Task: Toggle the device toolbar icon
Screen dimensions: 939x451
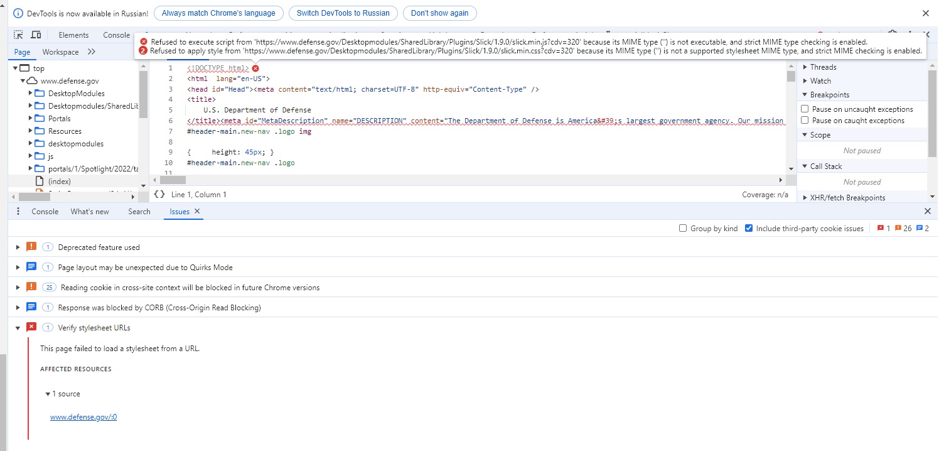Action: pos(36,35)
